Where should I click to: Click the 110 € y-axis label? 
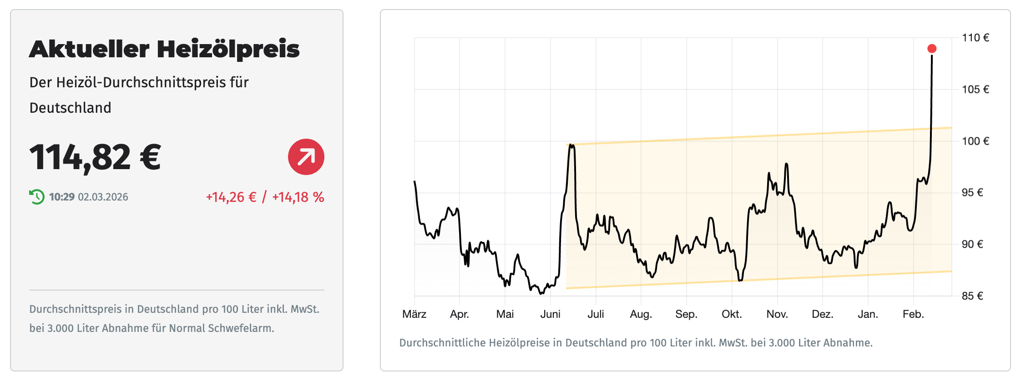[x=976, y=38]
